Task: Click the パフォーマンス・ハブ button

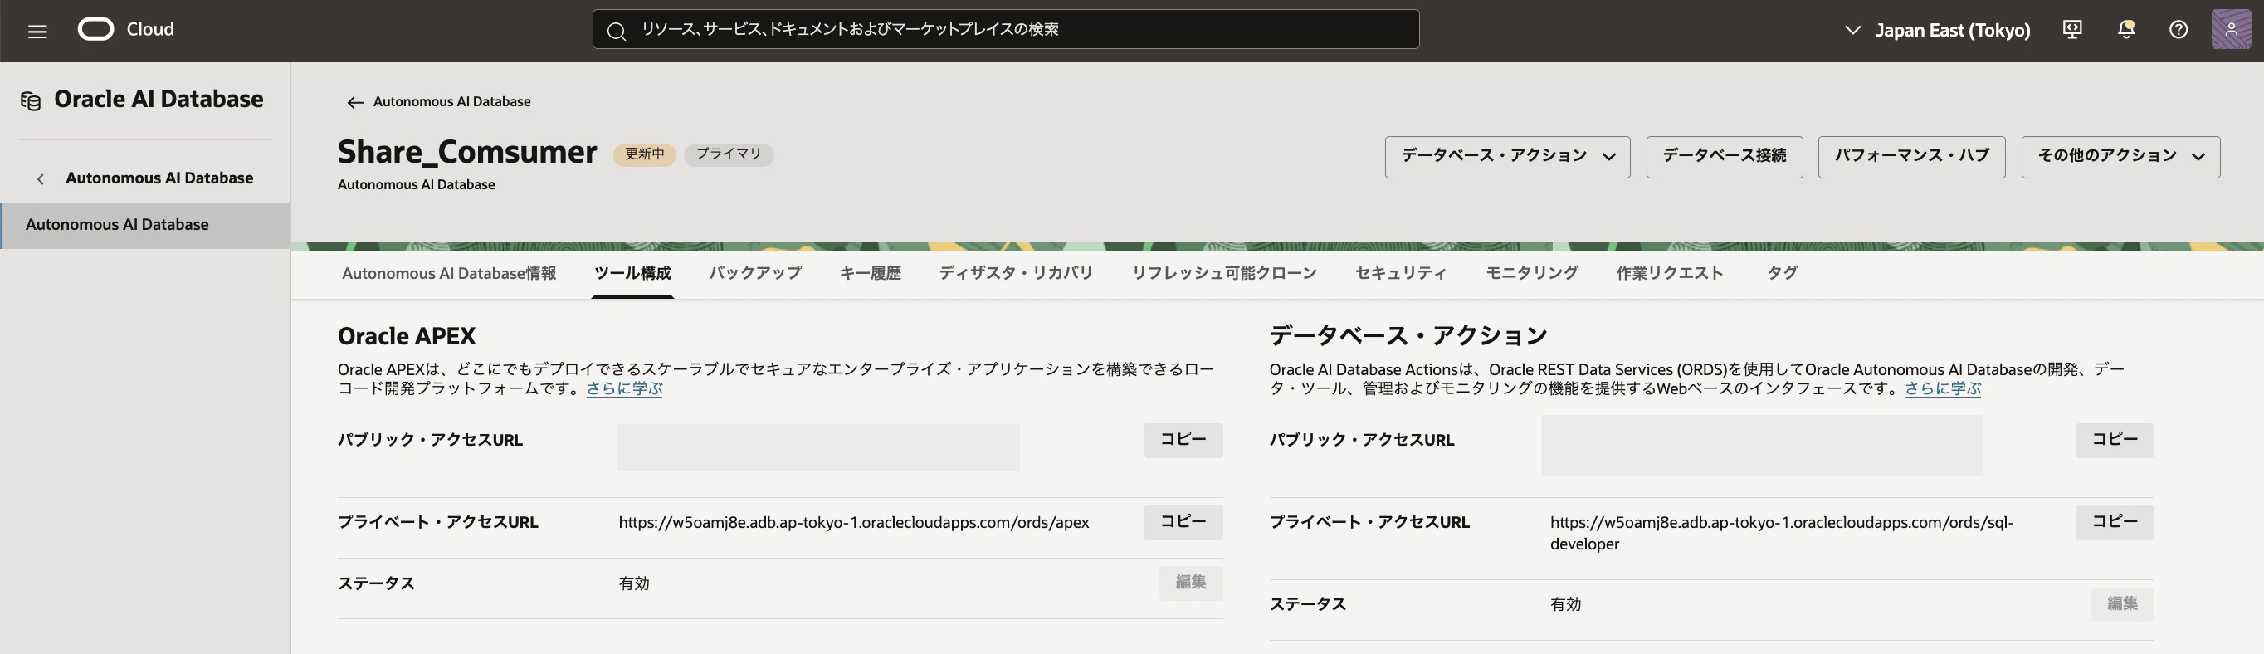Action: (x=1910, y=157)
